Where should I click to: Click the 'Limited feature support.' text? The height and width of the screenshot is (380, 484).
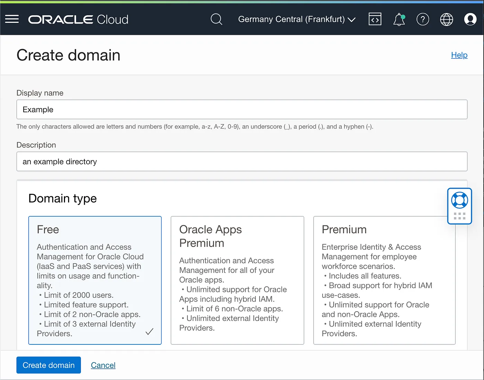86,305
